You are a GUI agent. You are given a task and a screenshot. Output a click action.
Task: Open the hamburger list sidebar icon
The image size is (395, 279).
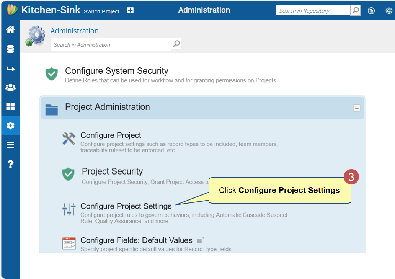tap(10, 145)
